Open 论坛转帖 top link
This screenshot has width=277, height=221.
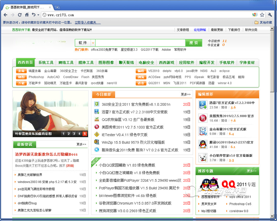point(200,30)
